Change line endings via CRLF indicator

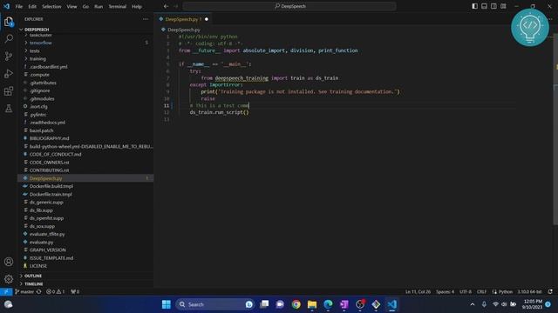pos(481,292)
